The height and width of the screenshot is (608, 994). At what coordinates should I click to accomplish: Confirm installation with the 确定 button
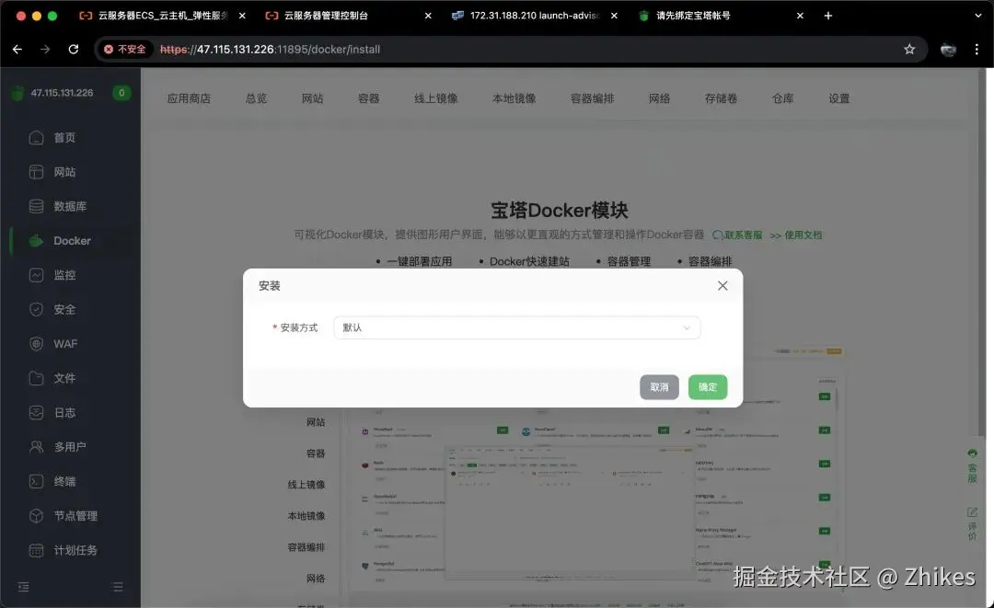point(708,387)
